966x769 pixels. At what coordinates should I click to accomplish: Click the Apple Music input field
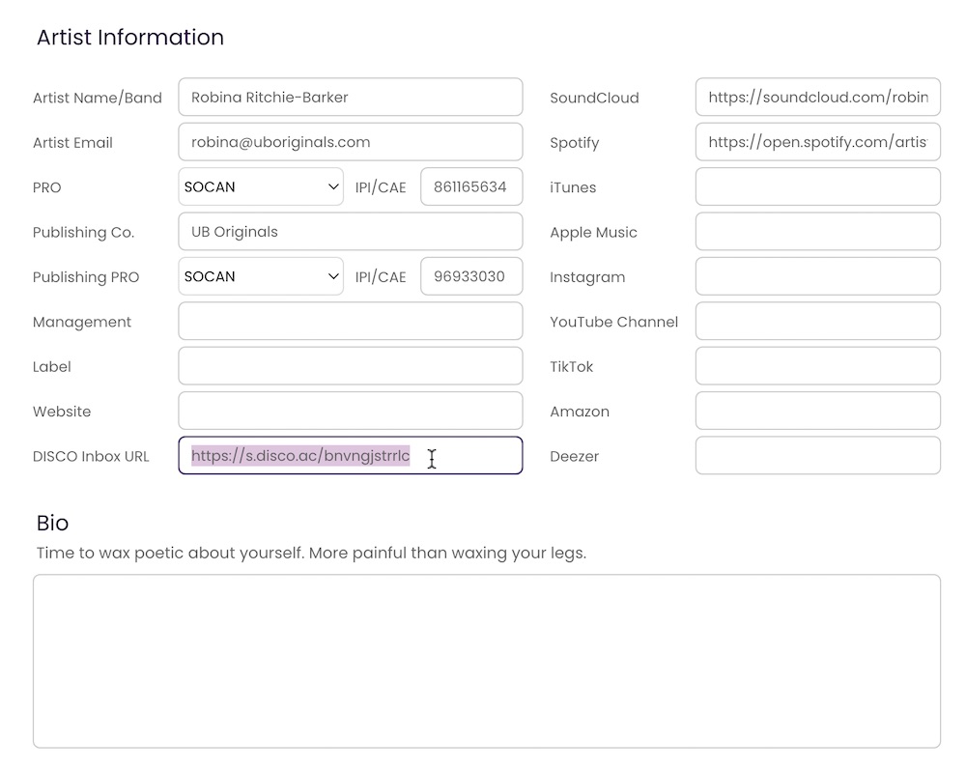(x=818, y=232)
